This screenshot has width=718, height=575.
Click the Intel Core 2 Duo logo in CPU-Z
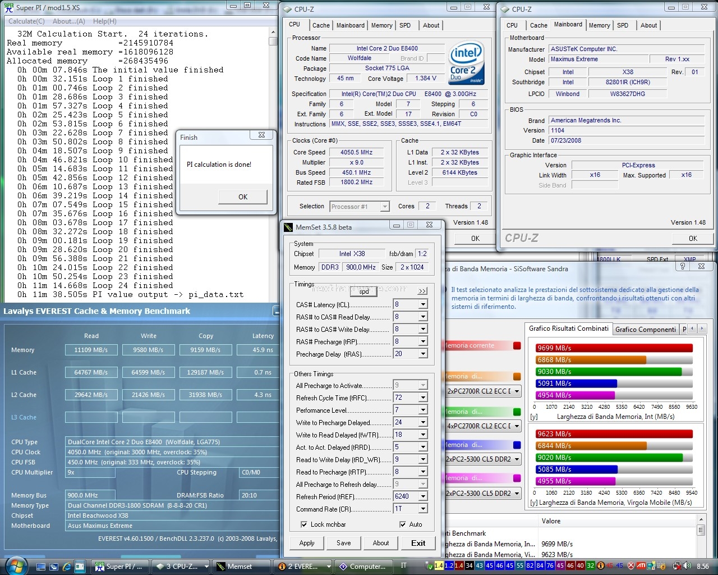pos(466,63)
